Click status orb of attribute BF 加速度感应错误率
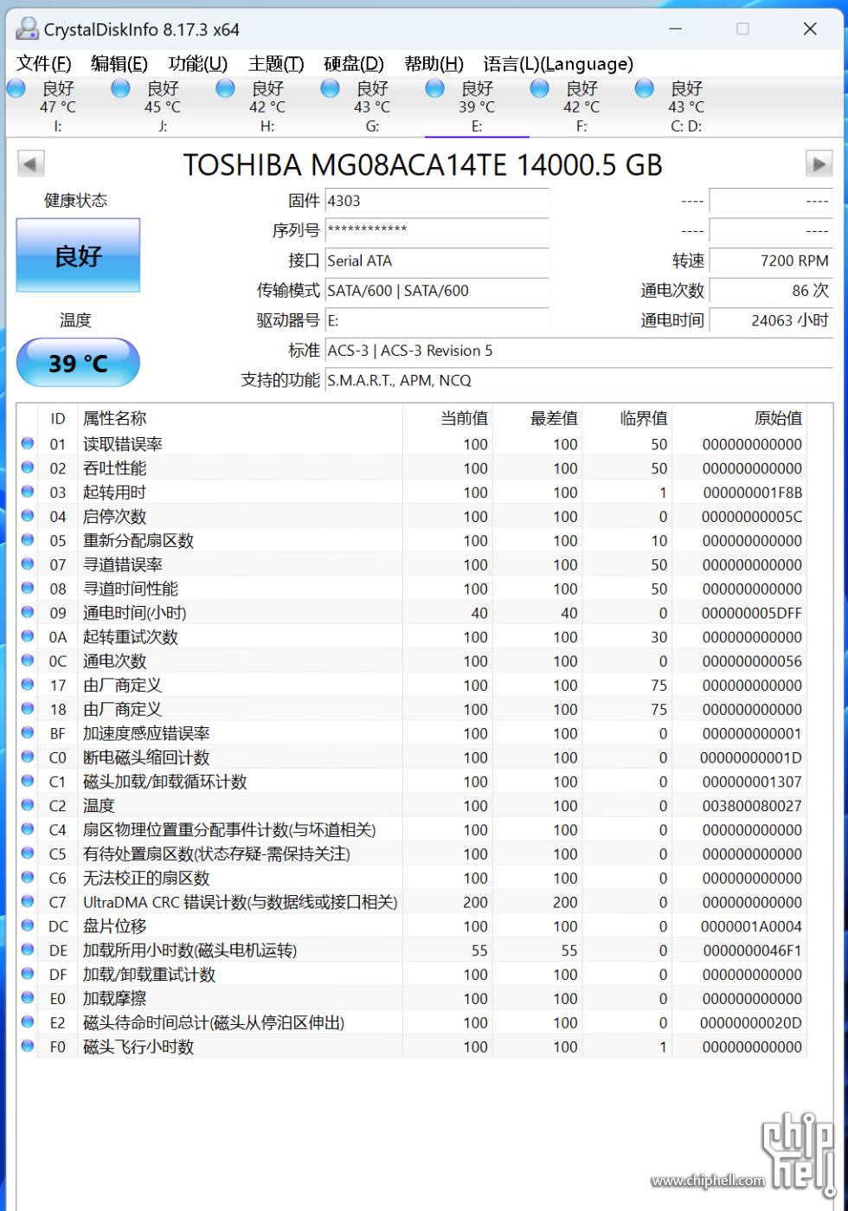Viewport: 848px width, 1211px height. (28, 732)
